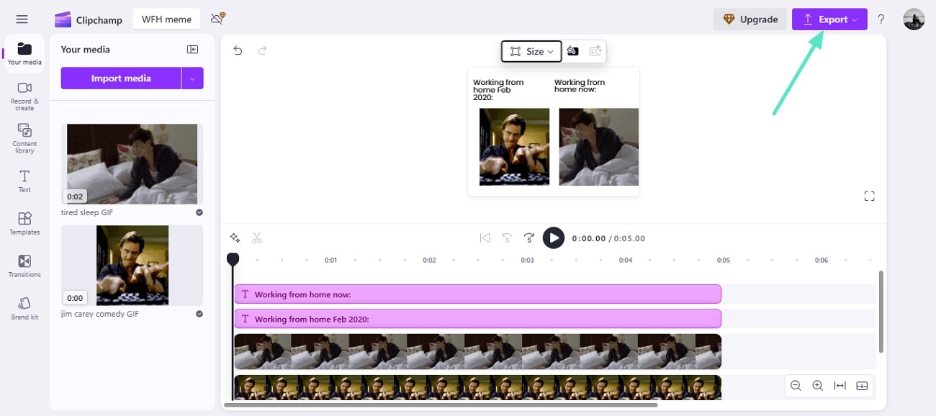Screen dimensions: 936x416
Task: Open the Record & create tab
Action: click(24, 96)
